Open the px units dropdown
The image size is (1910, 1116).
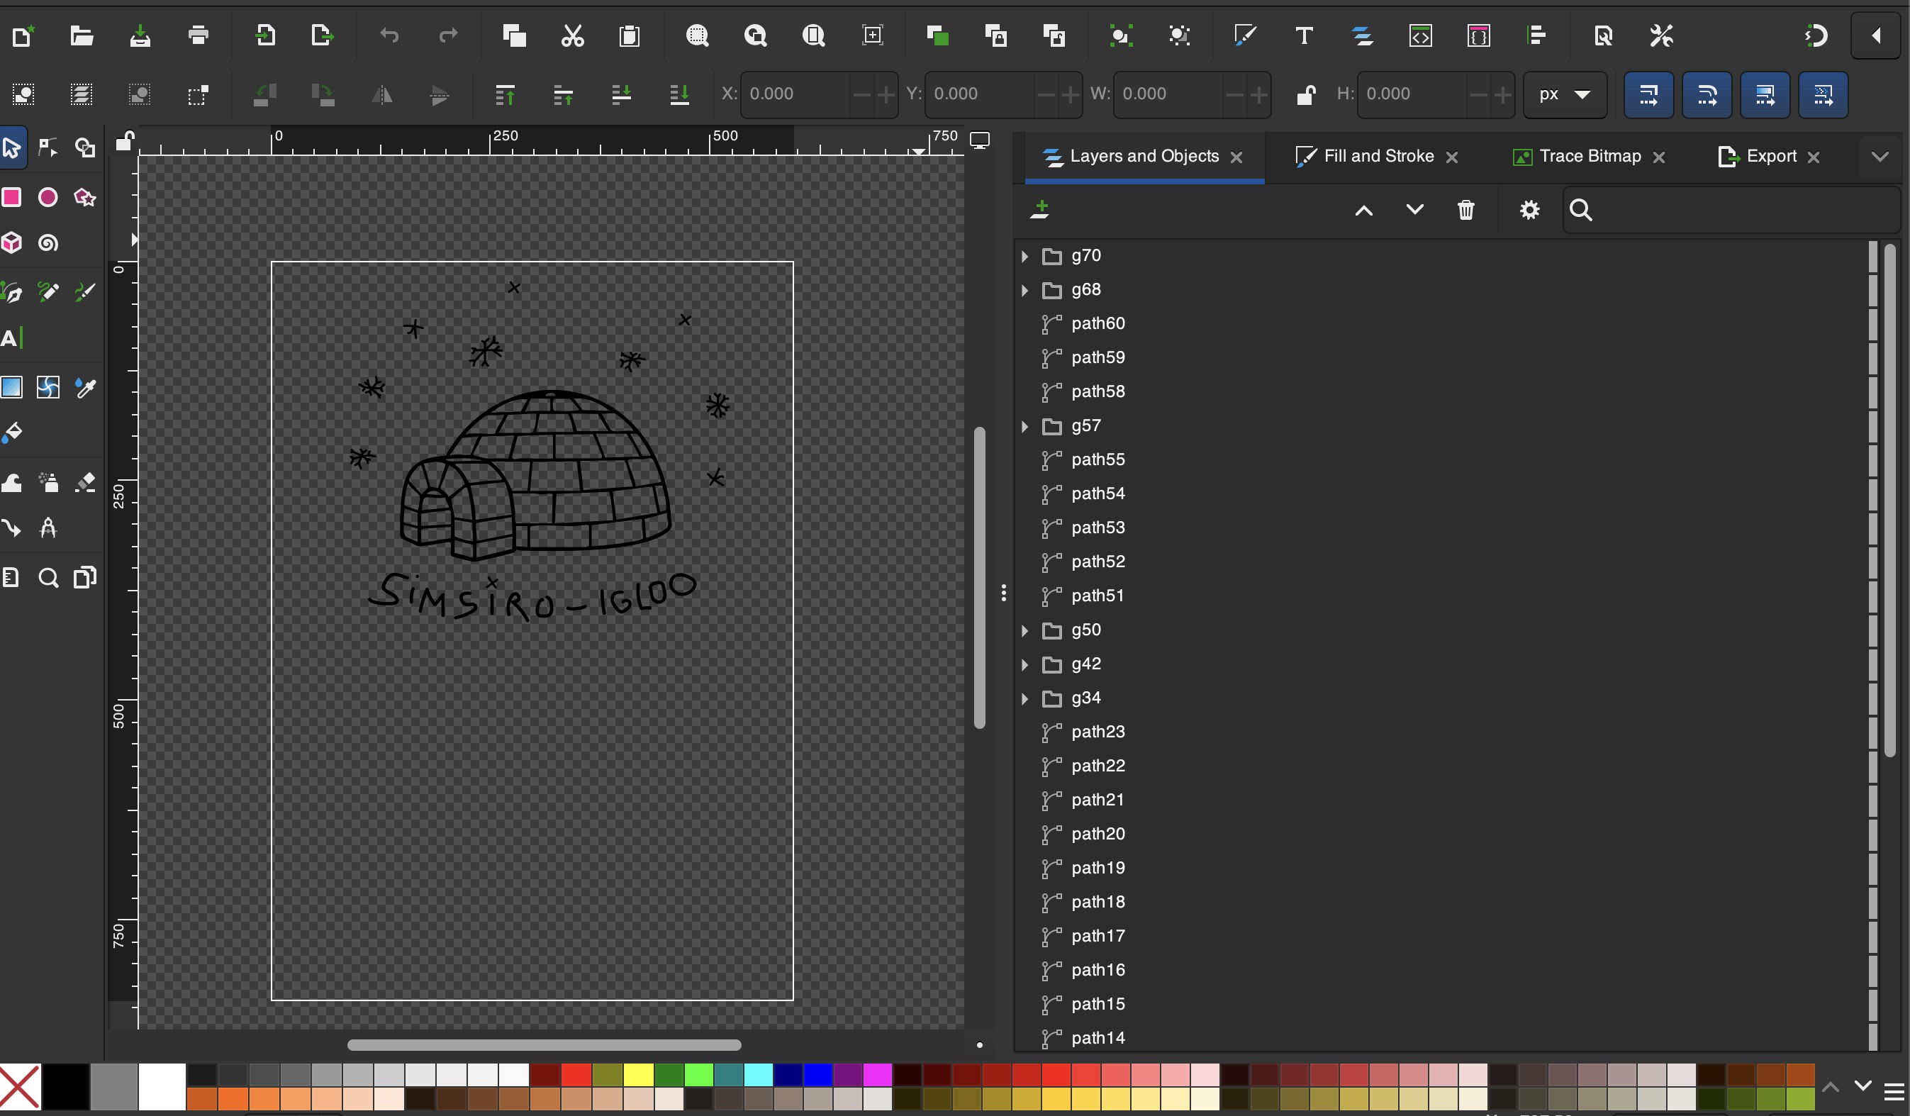pos(1565,95)
